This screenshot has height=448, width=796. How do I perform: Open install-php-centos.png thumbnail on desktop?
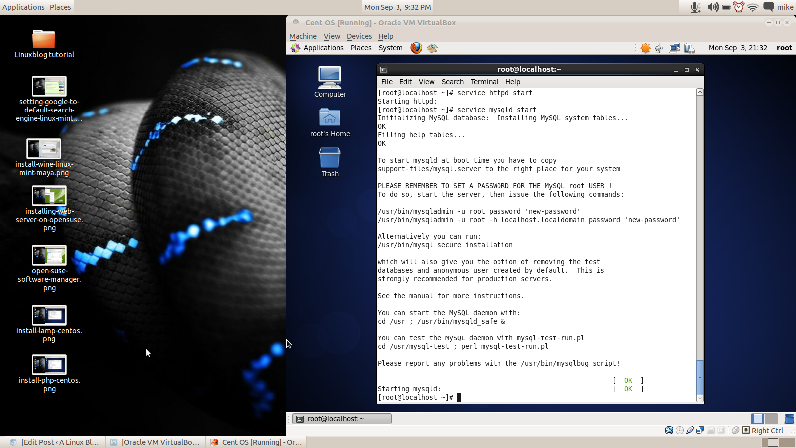[x=49, y=365]
